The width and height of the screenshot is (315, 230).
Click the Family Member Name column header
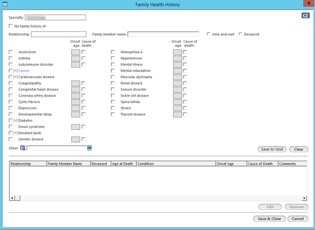(x=69, y=164)
